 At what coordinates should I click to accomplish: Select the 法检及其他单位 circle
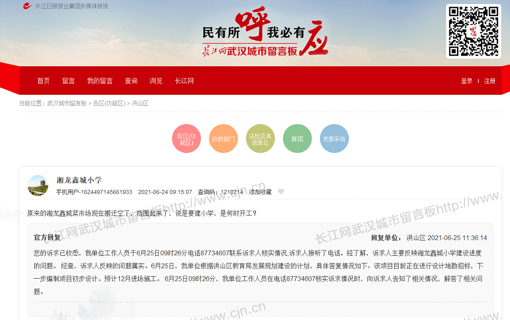tap(260, 139)
